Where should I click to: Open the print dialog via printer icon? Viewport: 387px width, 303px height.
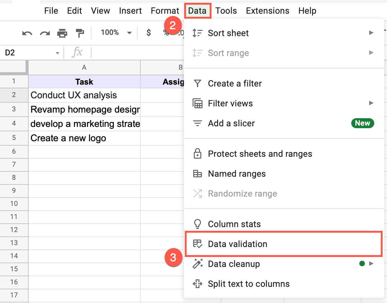tap(62, 33)
